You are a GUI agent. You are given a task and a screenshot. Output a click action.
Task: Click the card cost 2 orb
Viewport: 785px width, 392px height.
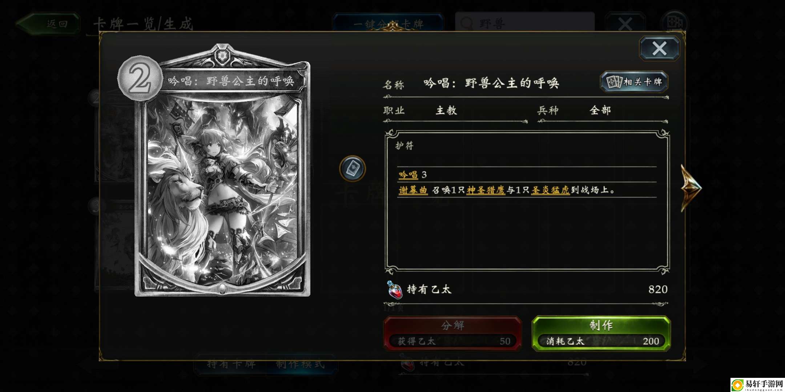click(140, 78)
